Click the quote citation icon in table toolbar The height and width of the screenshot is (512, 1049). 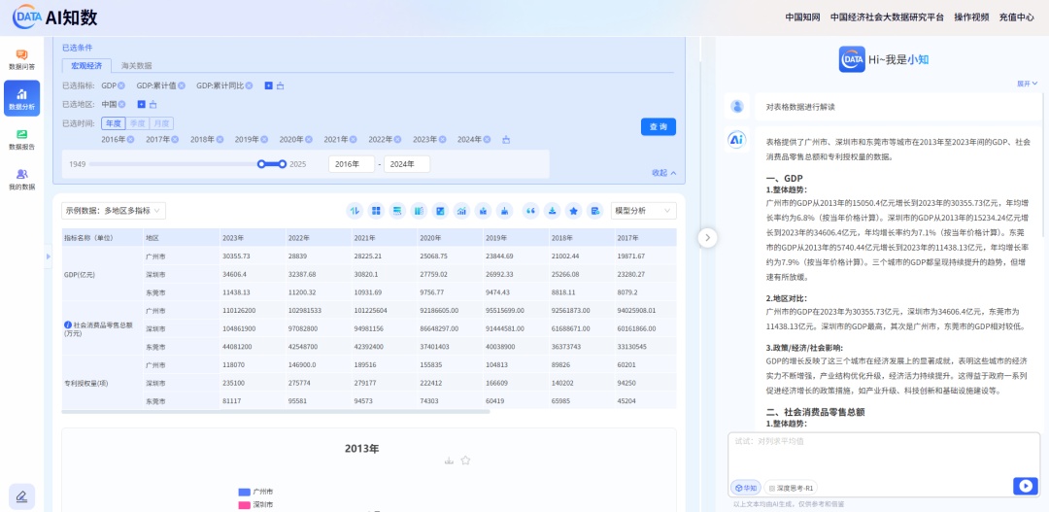click(530, 211)
